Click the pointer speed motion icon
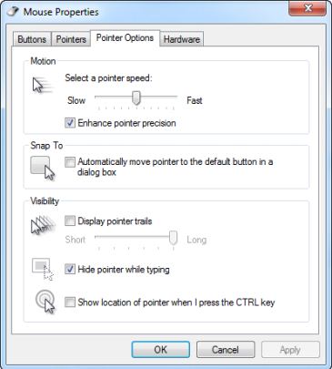Viewport: 332px width, 369px height. click(x=43, y=85)
